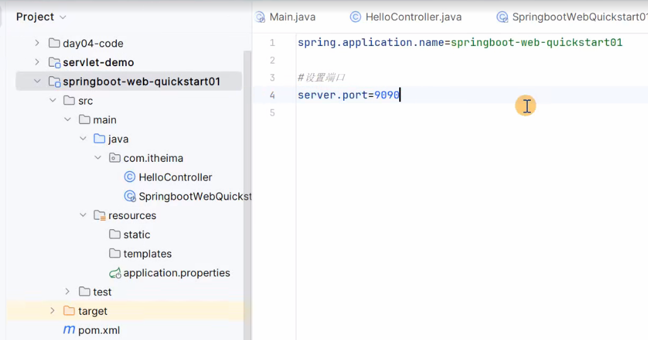Click the test folder icon
The width and height of the screenshot is (648, 340).
84,292
